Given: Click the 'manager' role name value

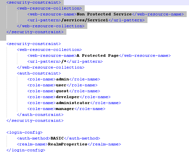Looking at the screenshot, I should tap(65, 109).
